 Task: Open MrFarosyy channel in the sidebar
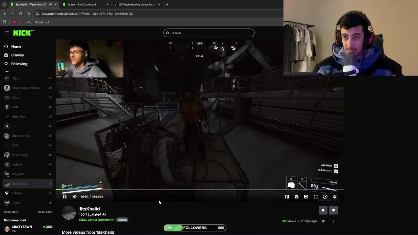click(x=28, y=155)
